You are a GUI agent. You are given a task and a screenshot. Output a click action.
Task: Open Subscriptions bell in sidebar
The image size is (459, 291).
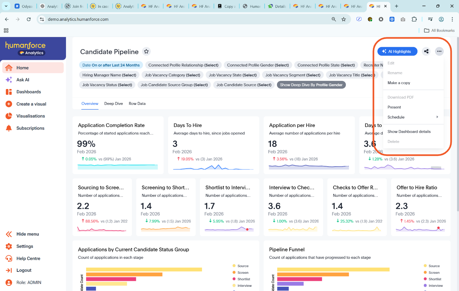pyautogui.click(x=9, y=128)
